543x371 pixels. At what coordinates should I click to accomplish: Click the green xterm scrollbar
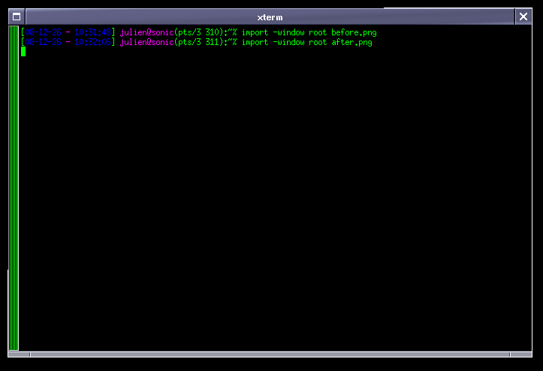(14, 188)
